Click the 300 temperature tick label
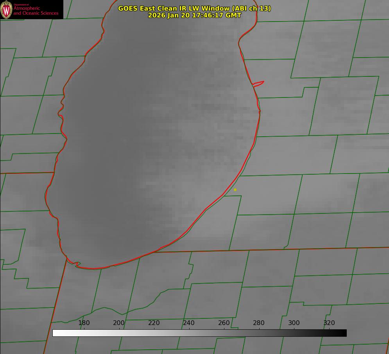This screenshot has height=354, width=389. tap(294, 323)
